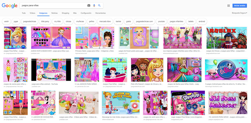Image resolution: width=251 pixels, height=123 pixels.
Task: Select the mercado libre chip
Action: [105, 21]
